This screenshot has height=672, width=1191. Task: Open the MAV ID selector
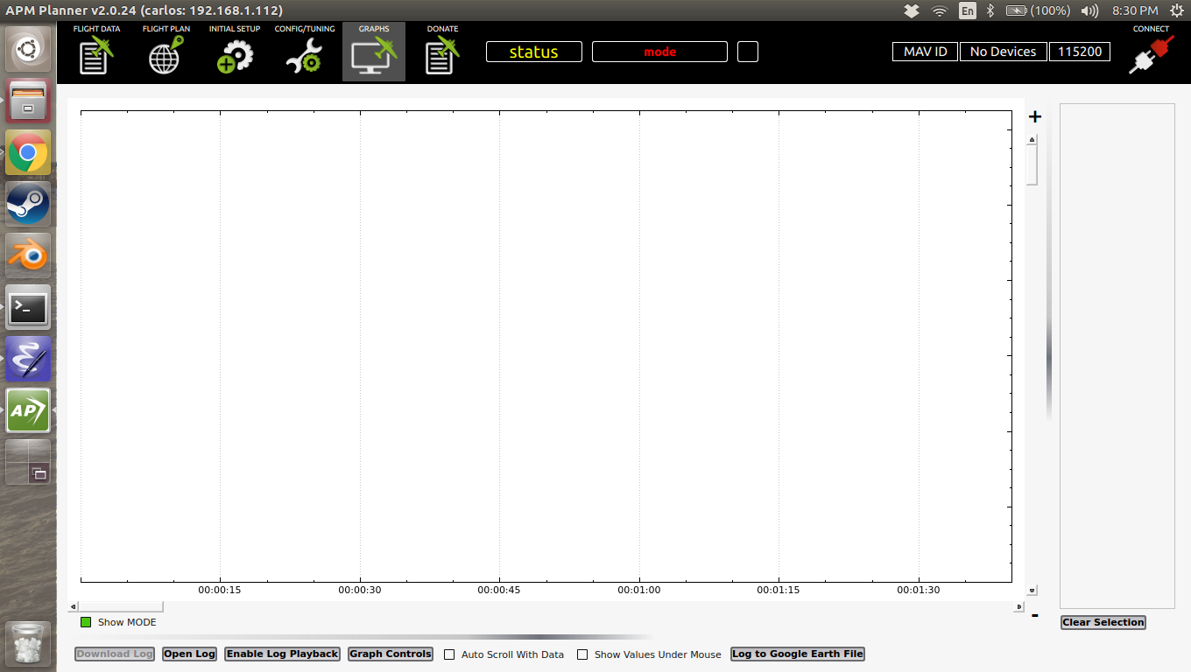924,52
